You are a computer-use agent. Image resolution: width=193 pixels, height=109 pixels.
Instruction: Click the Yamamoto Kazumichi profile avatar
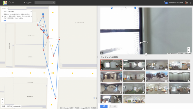point(186,3)
